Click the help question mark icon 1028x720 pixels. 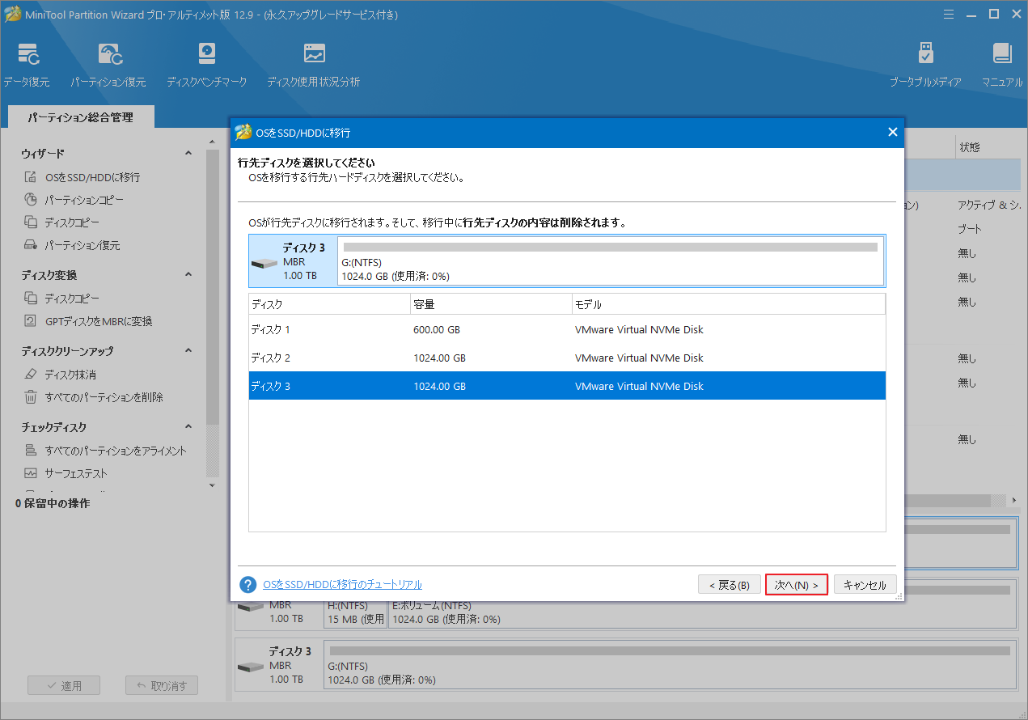[248, 584]
